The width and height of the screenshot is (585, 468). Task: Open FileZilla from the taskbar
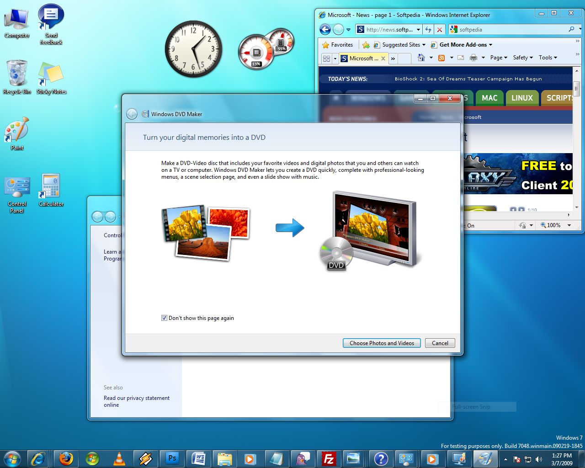329,458
